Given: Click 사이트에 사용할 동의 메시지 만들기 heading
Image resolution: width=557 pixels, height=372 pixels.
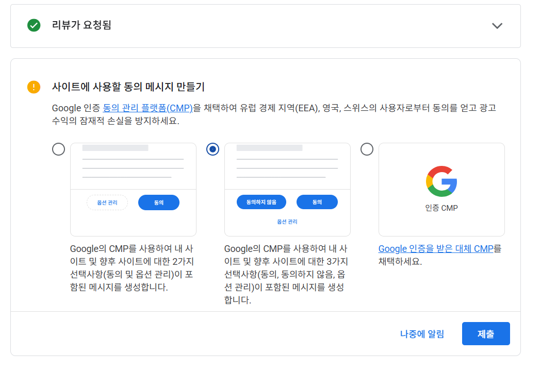Looking at the screenshot, I should [x=128, y=87].
